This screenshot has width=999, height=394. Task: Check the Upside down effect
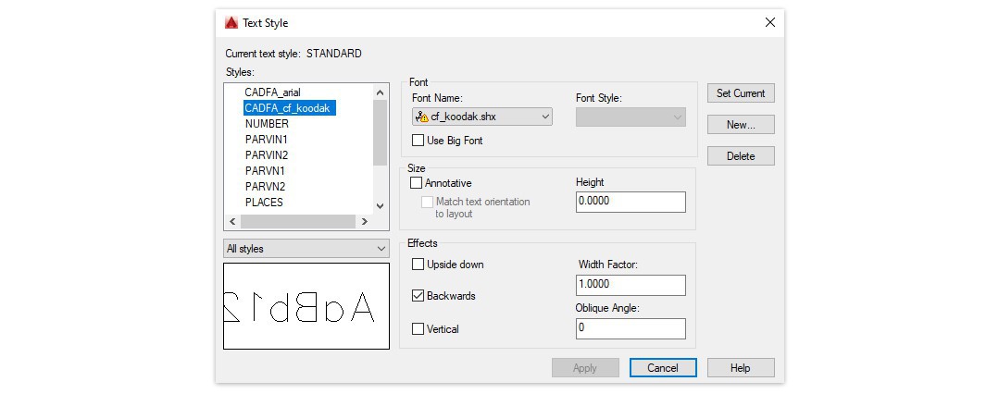pyautogui.click(x=418, y=265)
